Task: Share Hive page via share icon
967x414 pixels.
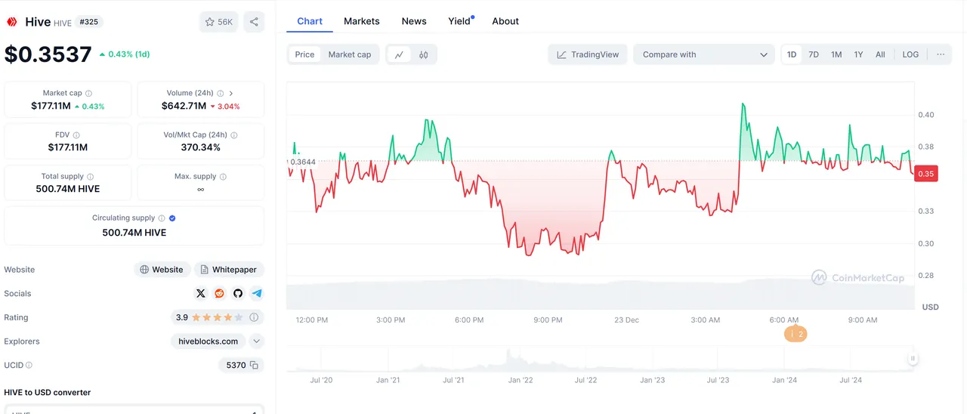Action: pyautogui.click(x=254, y=22)
